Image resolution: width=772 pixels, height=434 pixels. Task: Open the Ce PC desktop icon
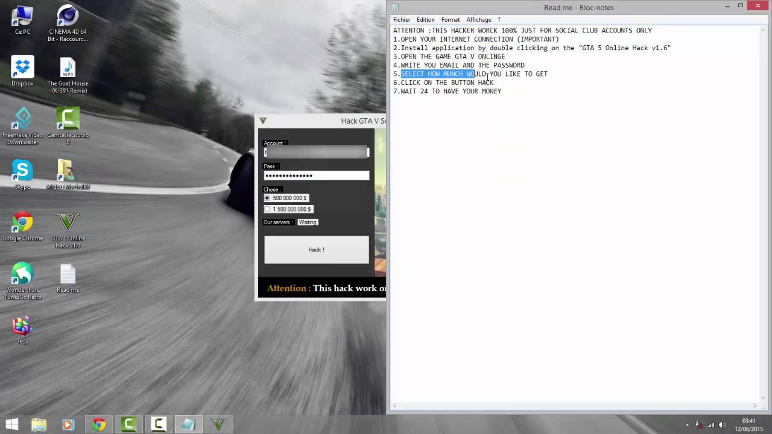tap(22, 20)
